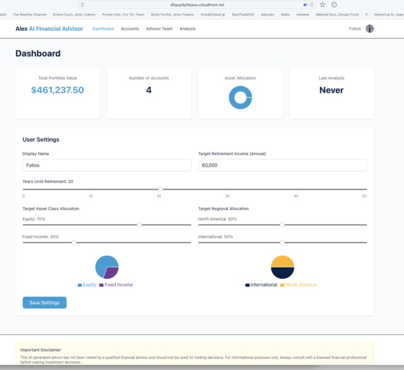Click the User Settings heading
Viewport: 404px width, 370px height.
point(41,139)
